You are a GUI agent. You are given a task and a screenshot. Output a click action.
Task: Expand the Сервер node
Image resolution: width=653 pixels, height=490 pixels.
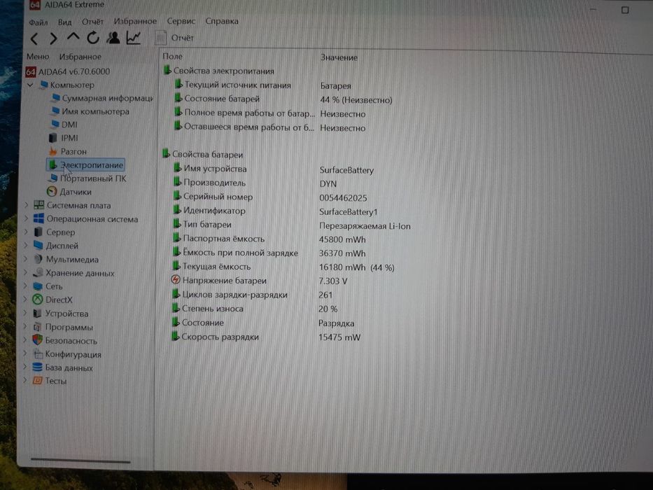[26, 232]
